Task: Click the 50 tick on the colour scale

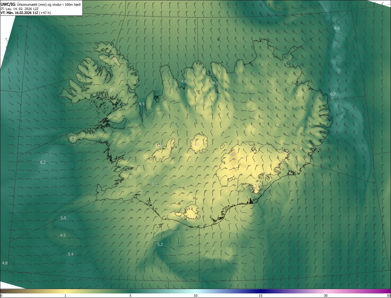Action: [389, 296]
